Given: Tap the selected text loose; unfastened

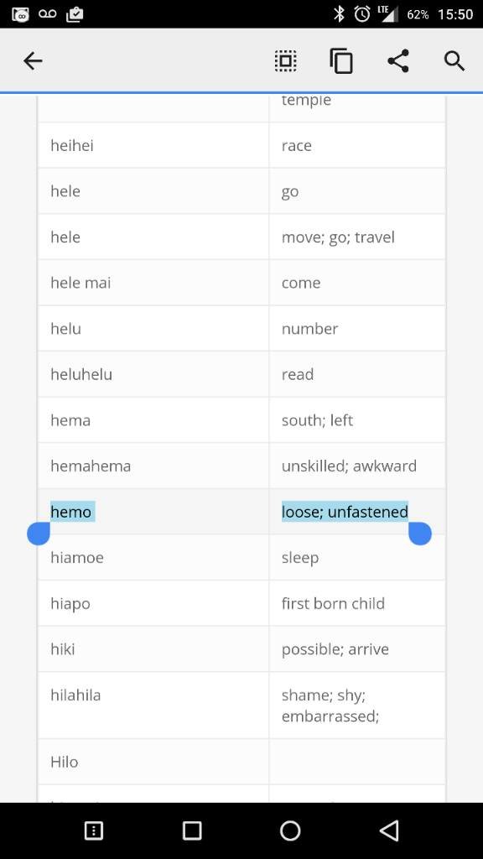Looking at the screenshot, I should 345,512.
